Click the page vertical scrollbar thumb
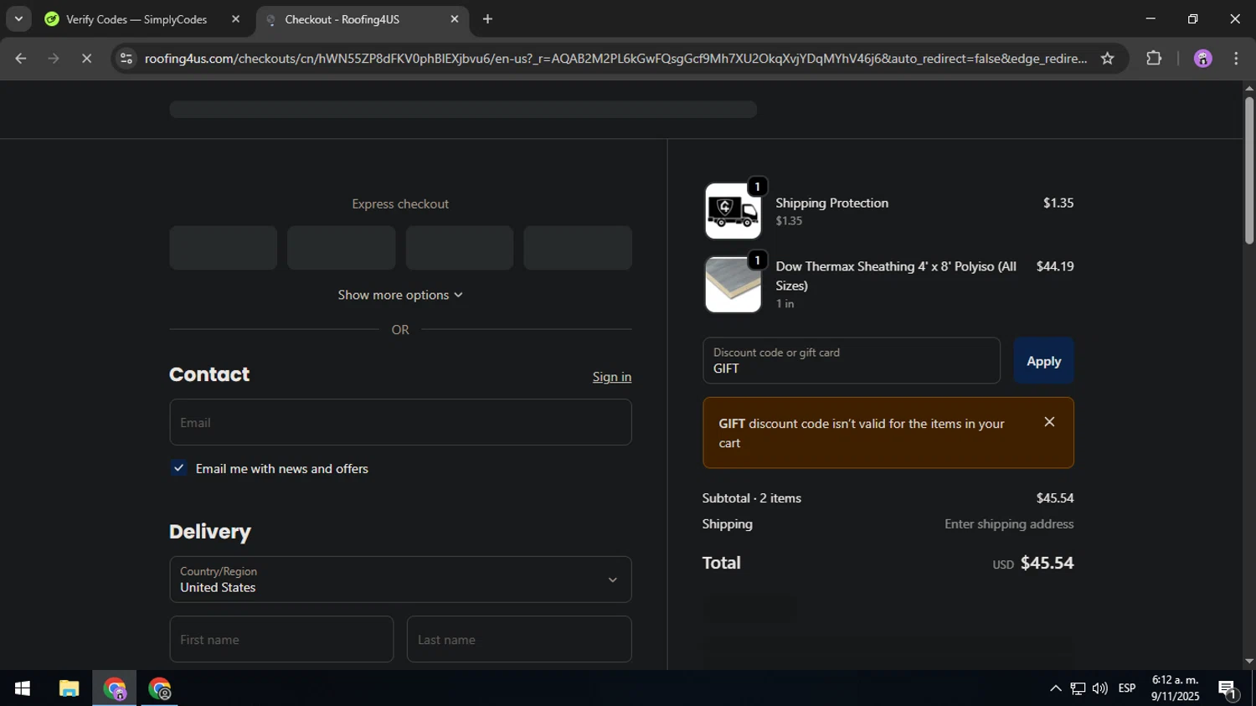 (1248, 172)
